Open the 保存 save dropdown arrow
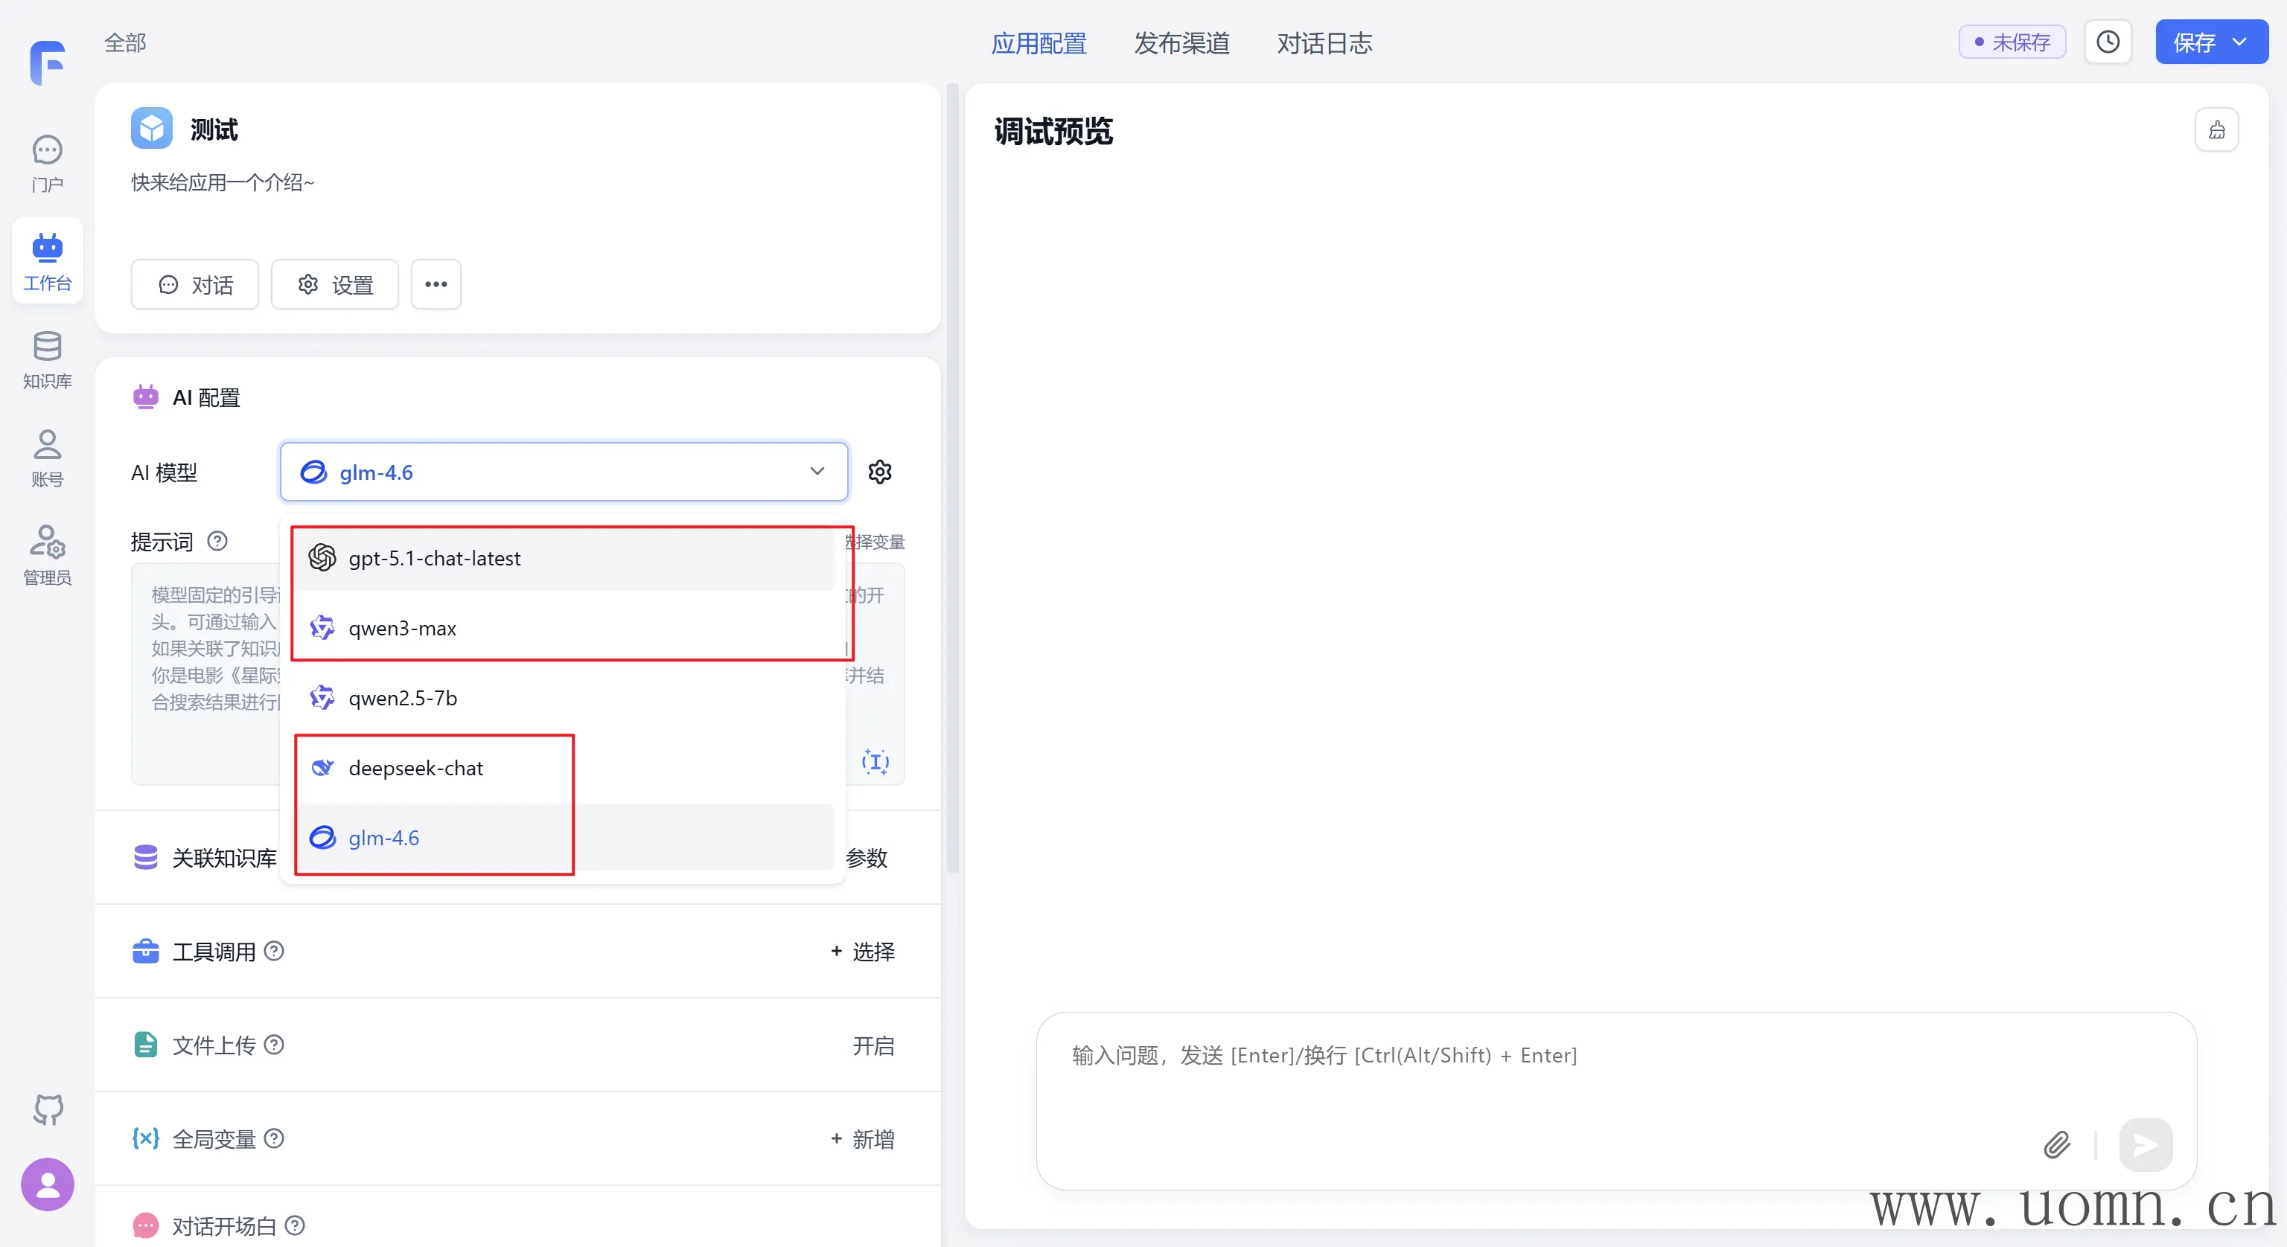 2241,42
